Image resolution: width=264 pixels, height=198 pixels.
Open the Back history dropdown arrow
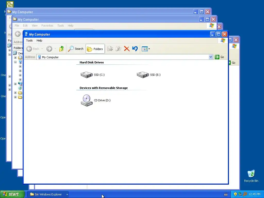click(42, 49)
